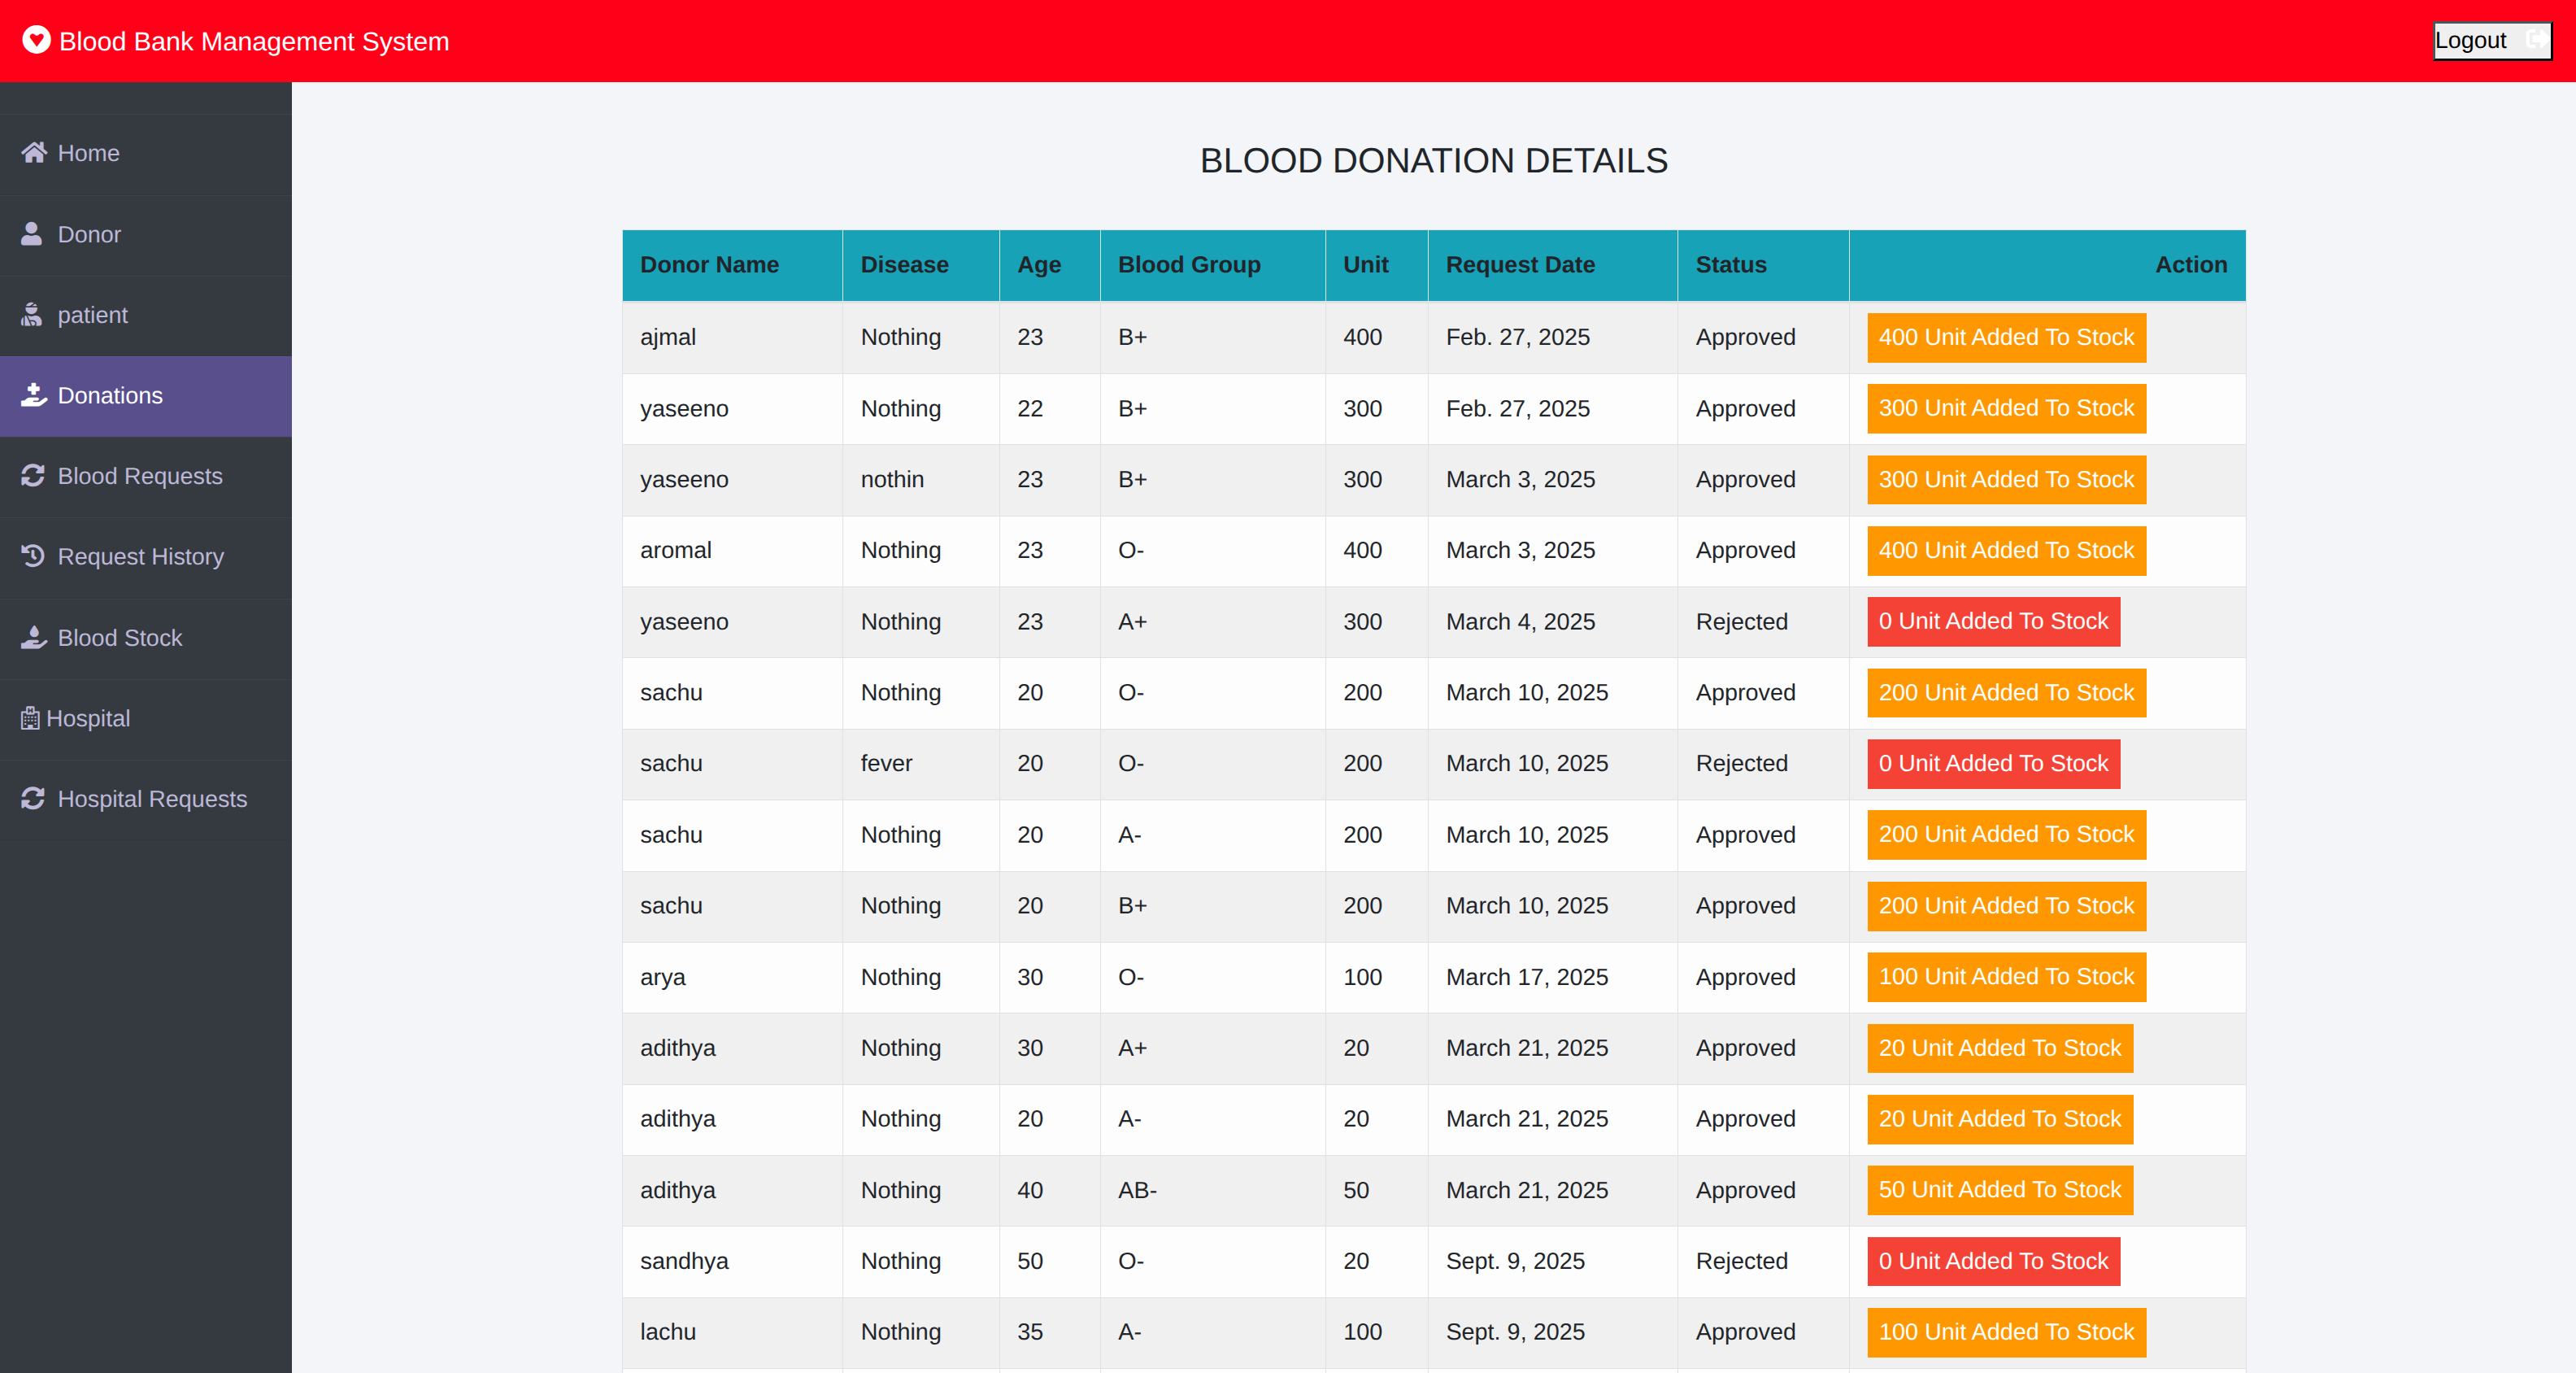Open Request History page
This screenshot has width=2576, height=1373.
pos(146,557)
